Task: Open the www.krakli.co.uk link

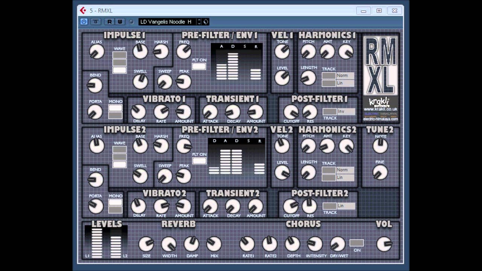Action: (380, 109)
